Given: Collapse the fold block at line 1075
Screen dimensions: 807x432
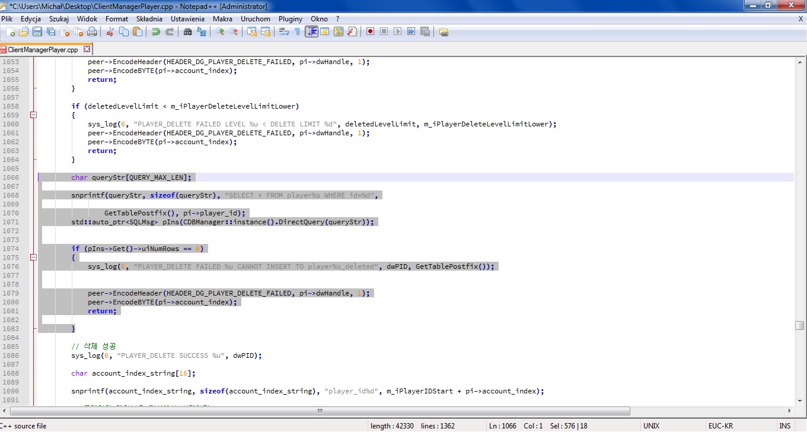Looking at the screenshot, I should tap(33, 258).
